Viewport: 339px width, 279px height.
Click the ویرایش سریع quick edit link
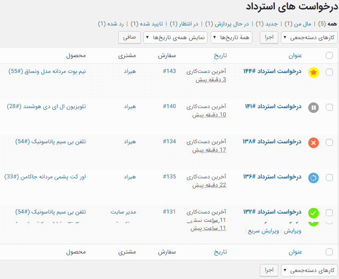263,231
